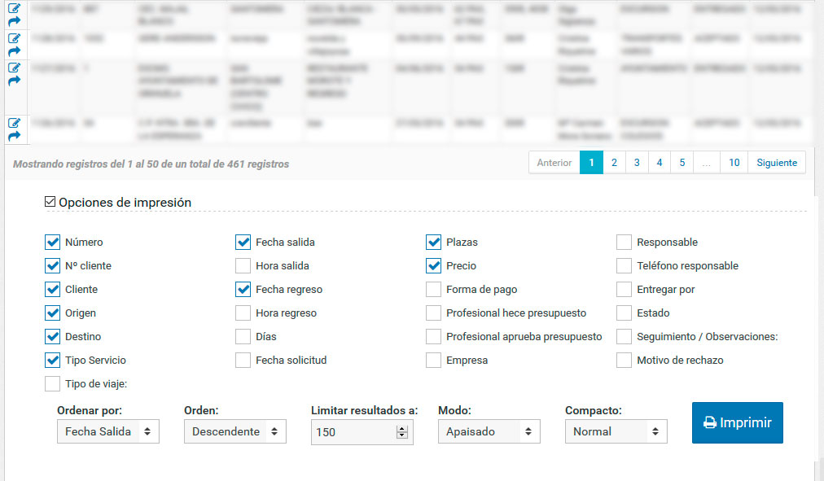Click the forward arrow icon of the third row
824x481 pixels.
14,81
